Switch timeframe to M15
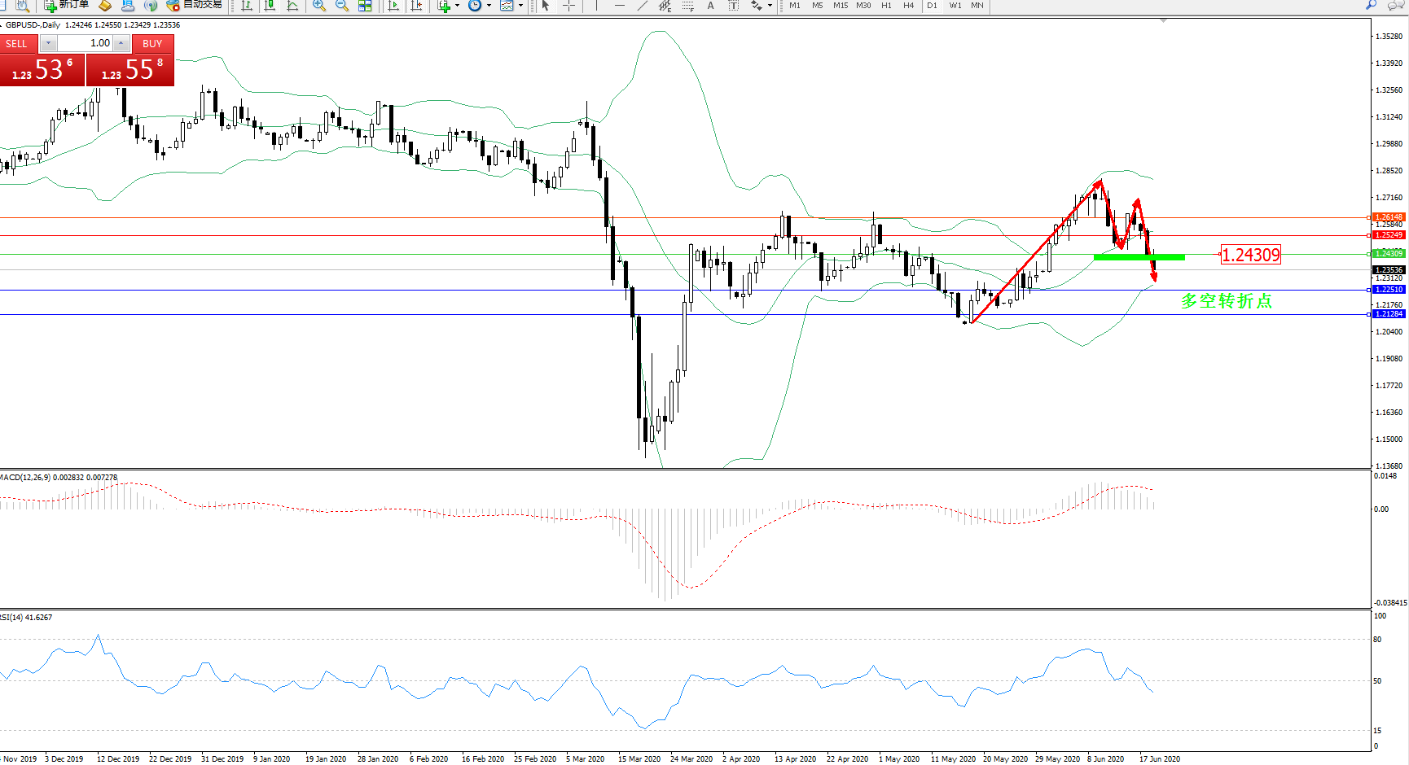 coord(840,6)
